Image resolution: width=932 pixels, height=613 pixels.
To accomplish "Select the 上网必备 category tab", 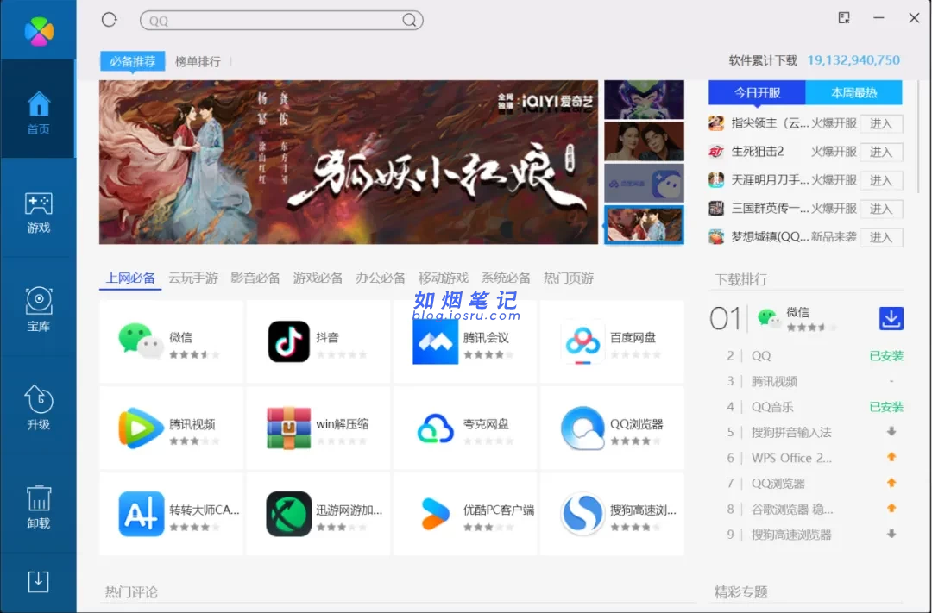I will [131, 278].
